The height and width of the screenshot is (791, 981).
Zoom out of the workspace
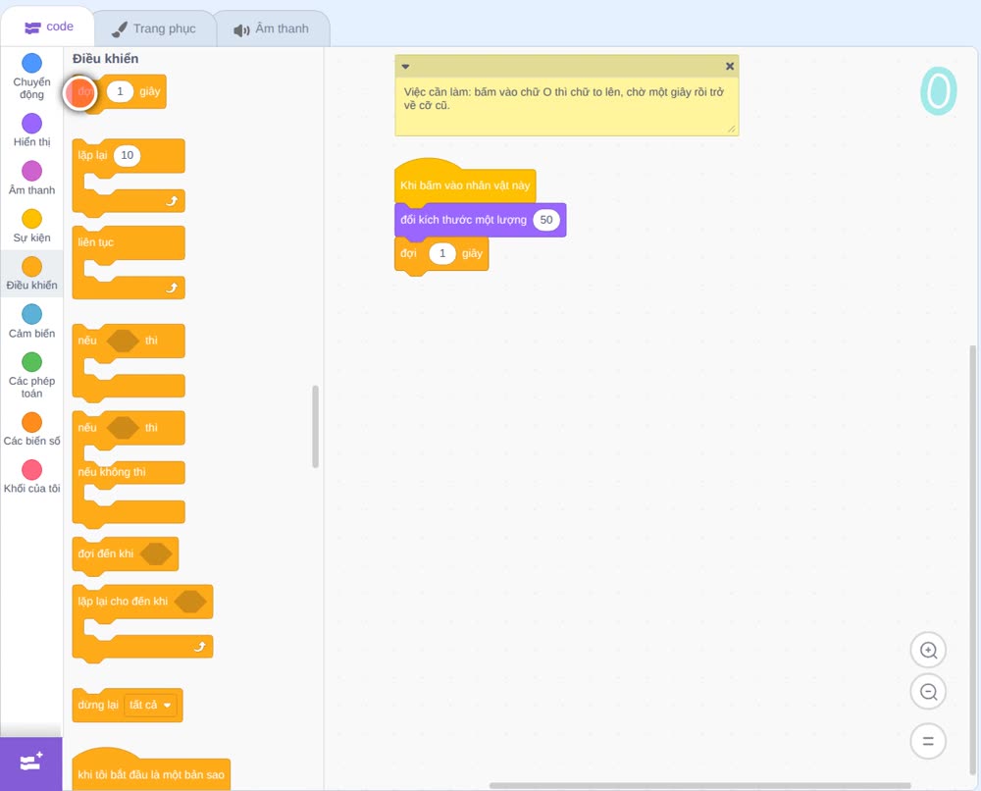[928, 692]
